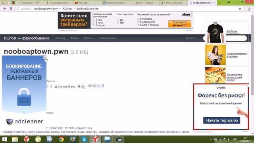Switch to the YouTube tab

[87, 3]
